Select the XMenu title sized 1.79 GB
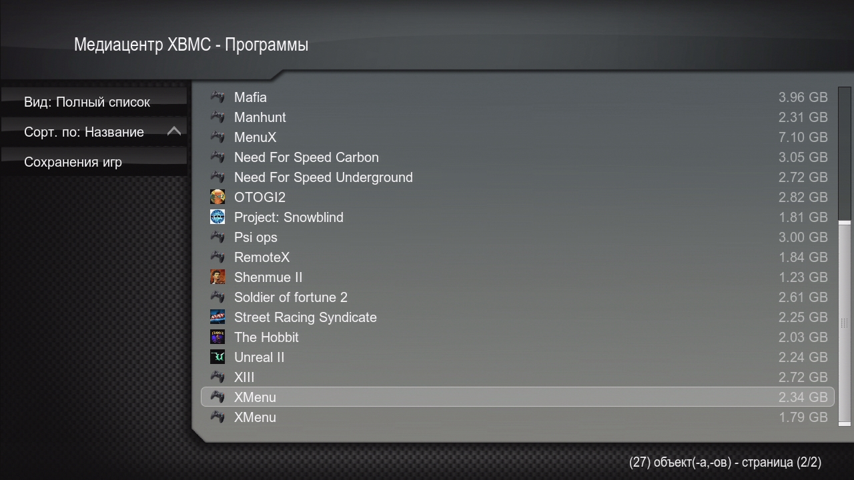The image size is (854, 480). 255,417
